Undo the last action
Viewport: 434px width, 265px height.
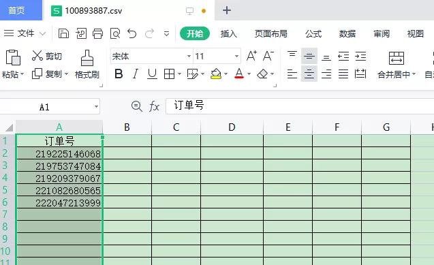click(132, 33)
